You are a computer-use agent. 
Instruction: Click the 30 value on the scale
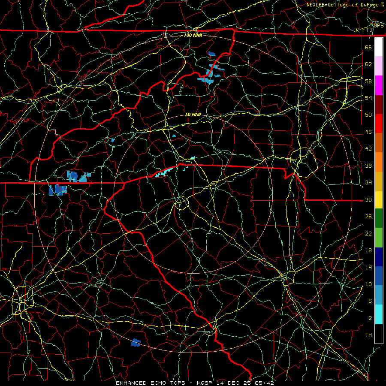(x=368, y=199)
